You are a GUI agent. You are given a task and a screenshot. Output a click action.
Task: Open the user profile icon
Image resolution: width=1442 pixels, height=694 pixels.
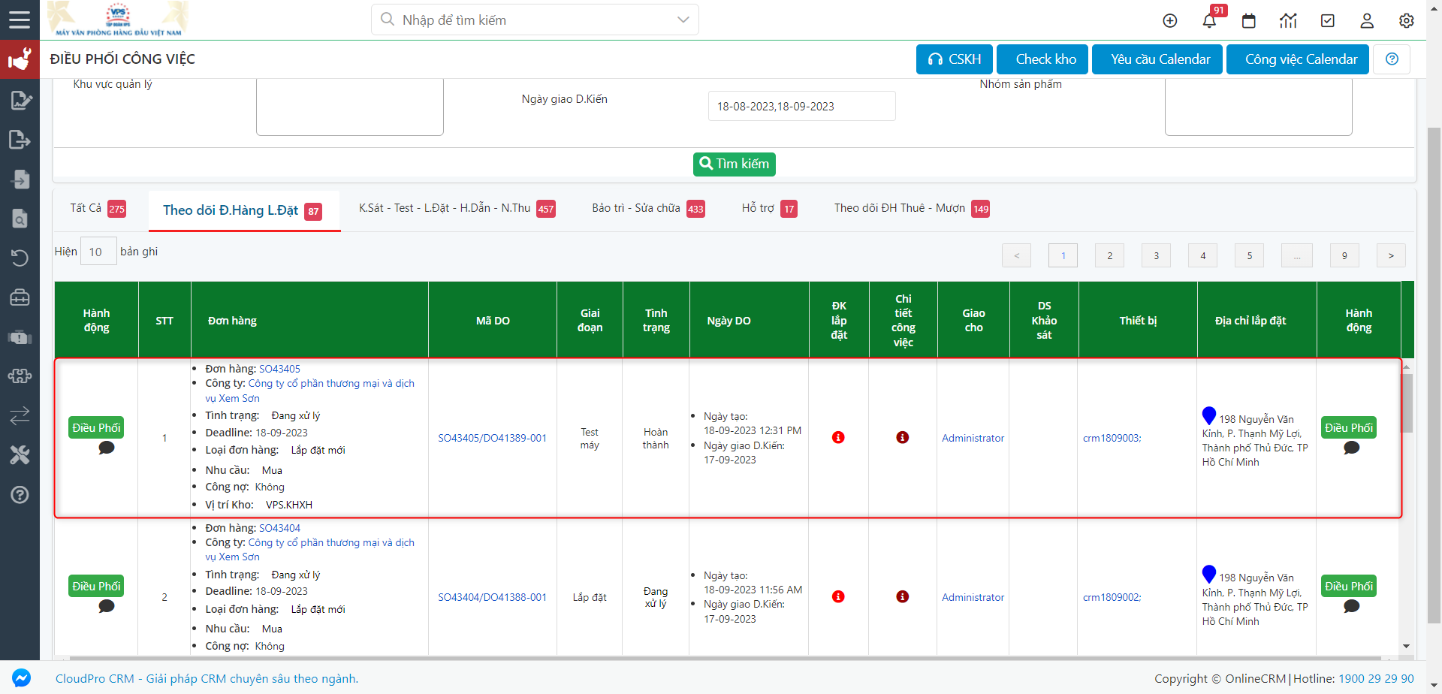pos(1367,20)
